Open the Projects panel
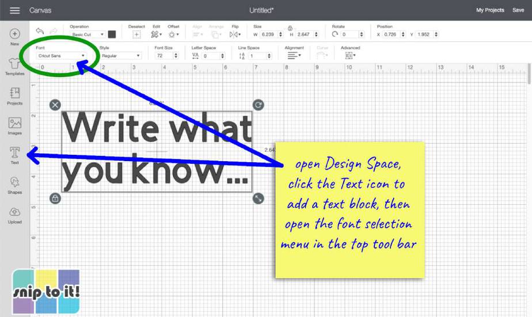Image resolution: width=532 pixels, height=317 pixels. pyautogui.click(x=14, y=93)
